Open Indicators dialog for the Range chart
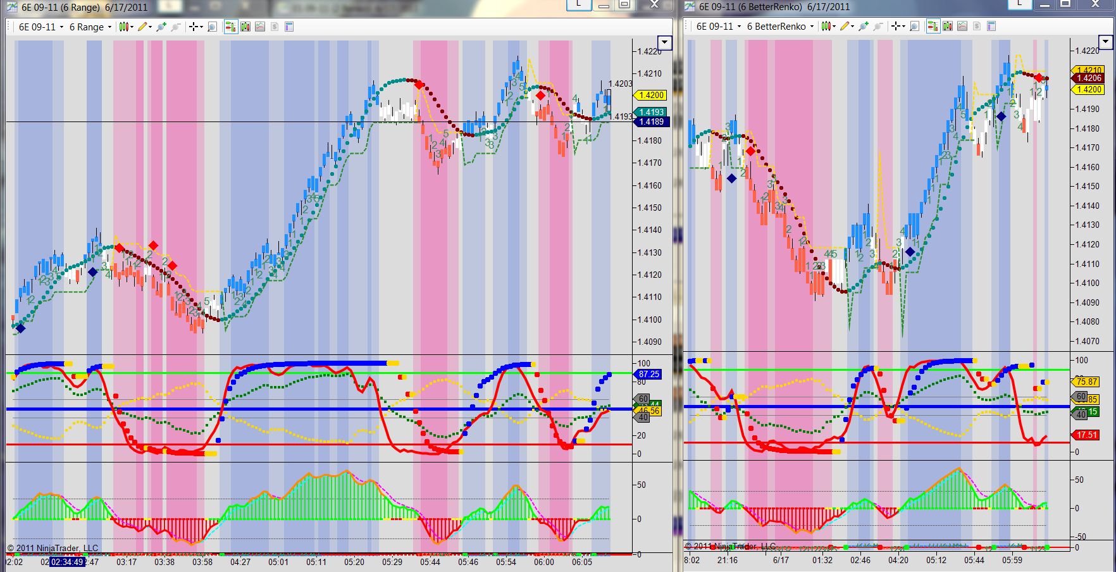Screen dimensions: 1116x572 (259, 27)
